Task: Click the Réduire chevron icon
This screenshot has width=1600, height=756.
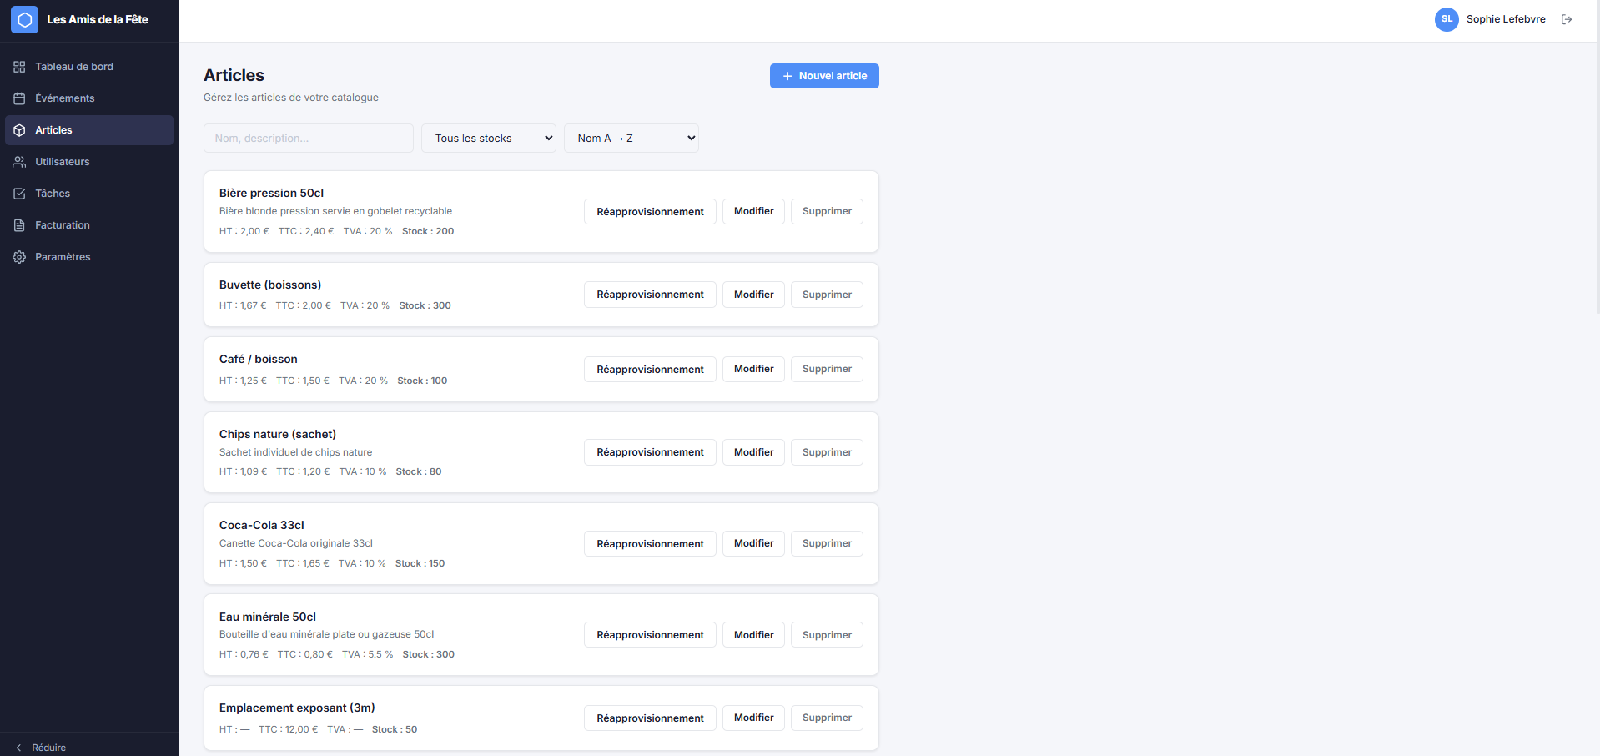Action: (18, 748)
